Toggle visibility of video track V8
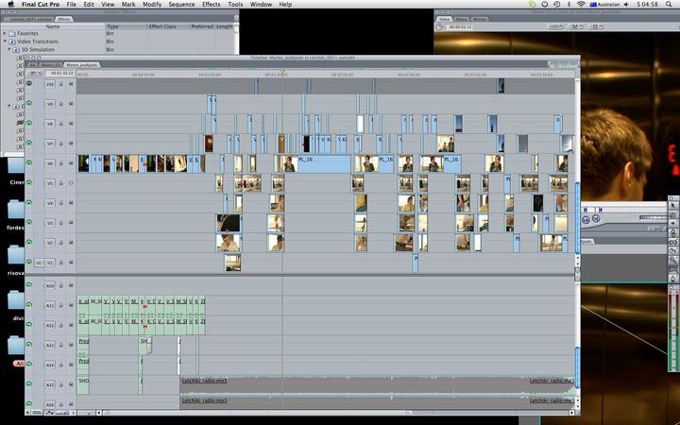Image resolution: width=680 pixels, height=425 pixels. pos(29,124)
